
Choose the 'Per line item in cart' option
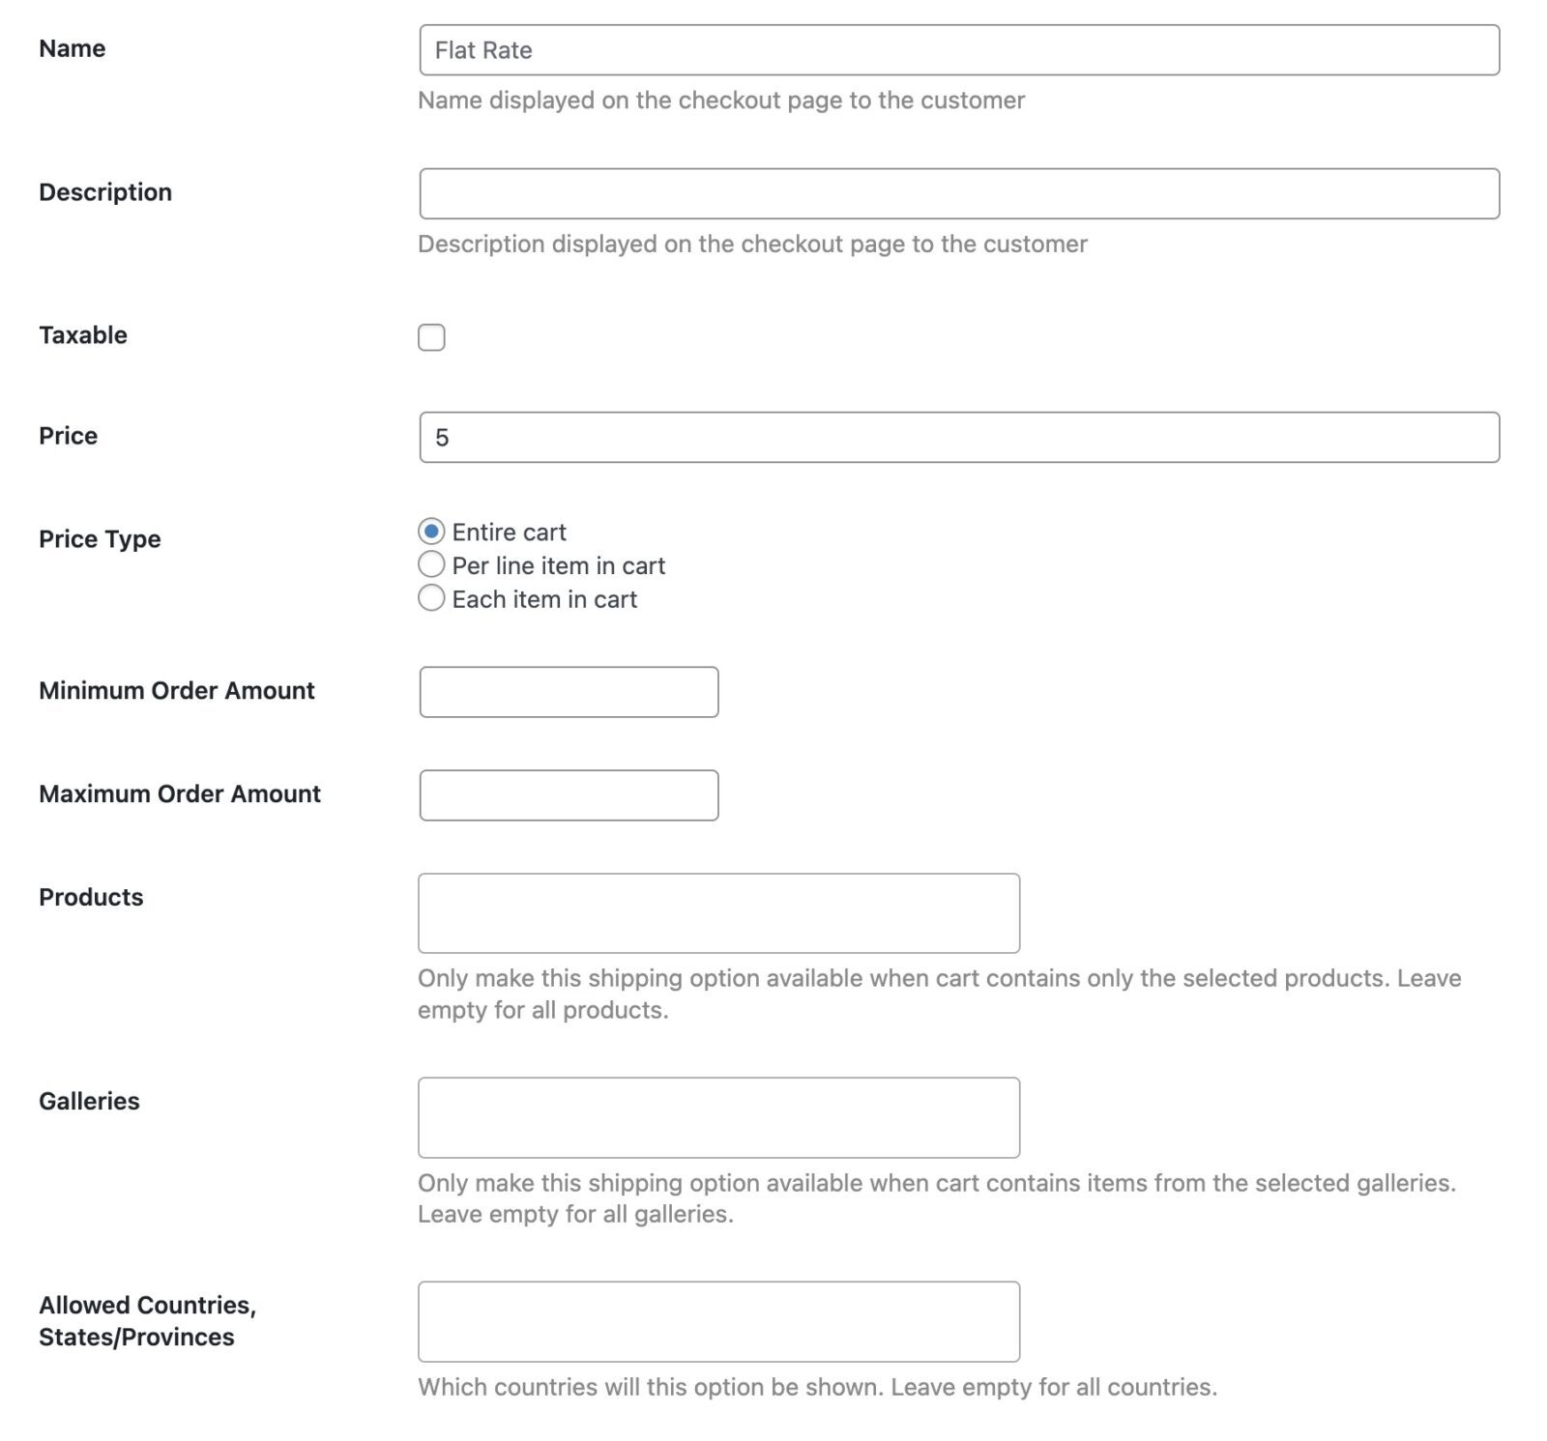431,564
